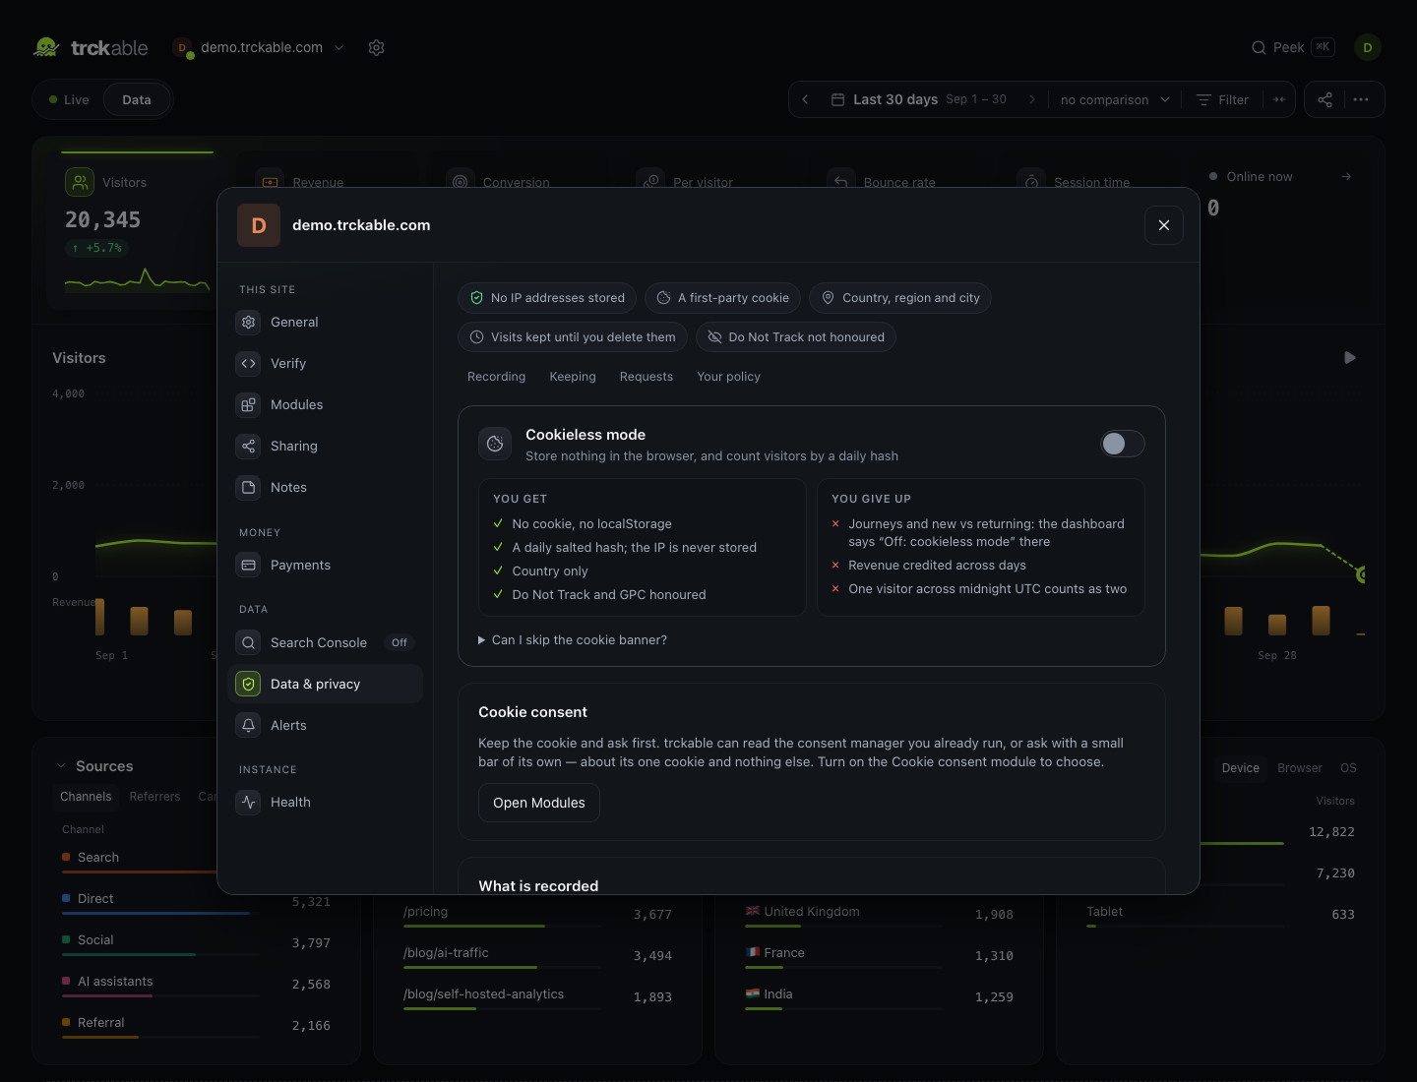
Task: Click A first-party cookie chip
Action: point(723,298)
